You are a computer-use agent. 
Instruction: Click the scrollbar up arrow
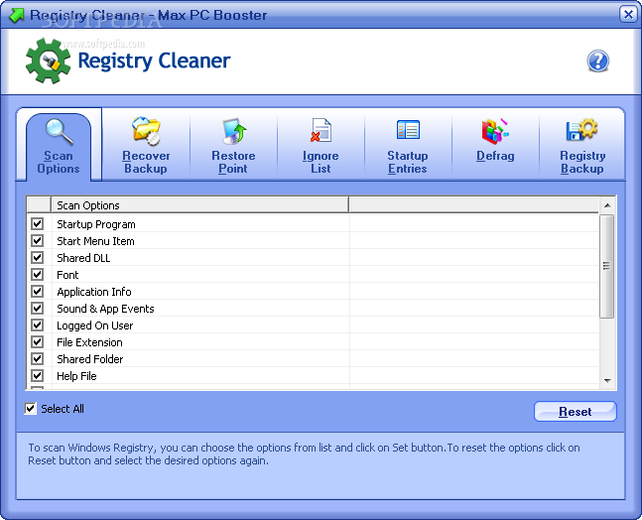(x=607, y=205)
